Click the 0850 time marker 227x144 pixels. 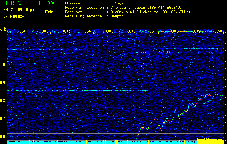coord(218,31)
